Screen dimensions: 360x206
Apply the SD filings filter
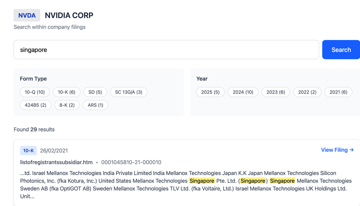click(x=95, y=92)
